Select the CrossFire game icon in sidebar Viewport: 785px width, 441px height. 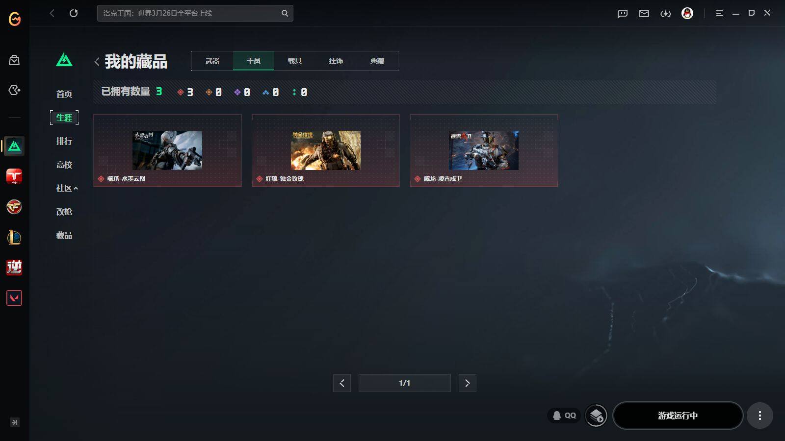(x=14, y=207)
